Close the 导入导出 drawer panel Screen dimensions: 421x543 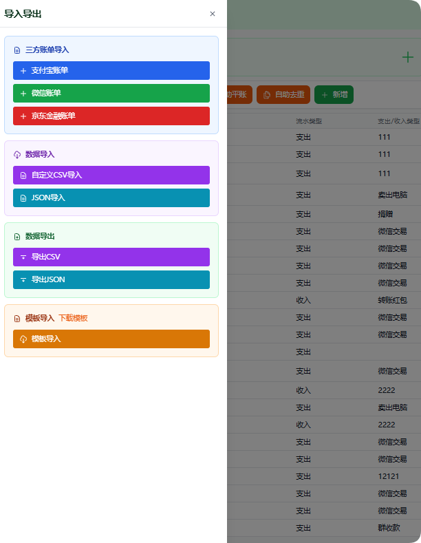[213, 14]
